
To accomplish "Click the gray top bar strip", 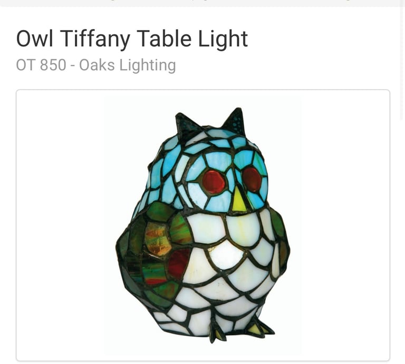I will tap(202, 3).
